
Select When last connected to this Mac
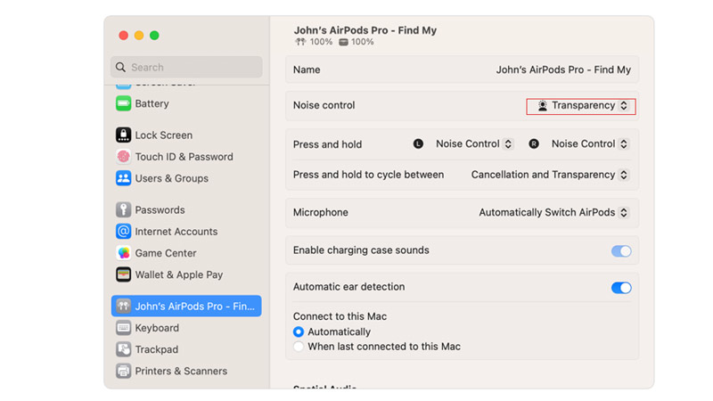299,347
